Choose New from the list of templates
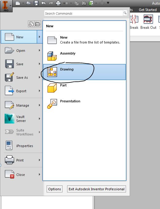 [x=84, y=40]
